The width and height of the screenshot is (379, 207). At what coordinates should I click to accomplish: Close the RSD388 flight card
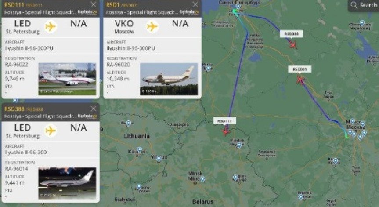point(94,109)
